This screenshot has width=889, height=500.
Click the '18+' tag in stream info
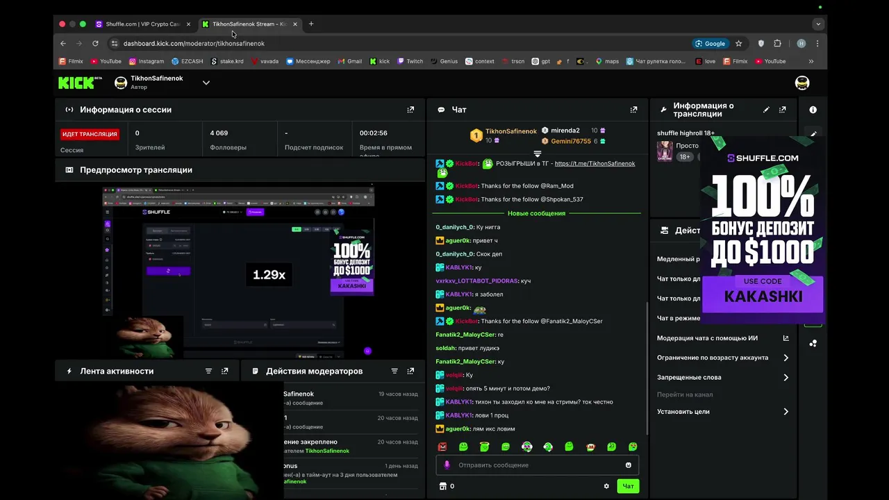(685, 157)
